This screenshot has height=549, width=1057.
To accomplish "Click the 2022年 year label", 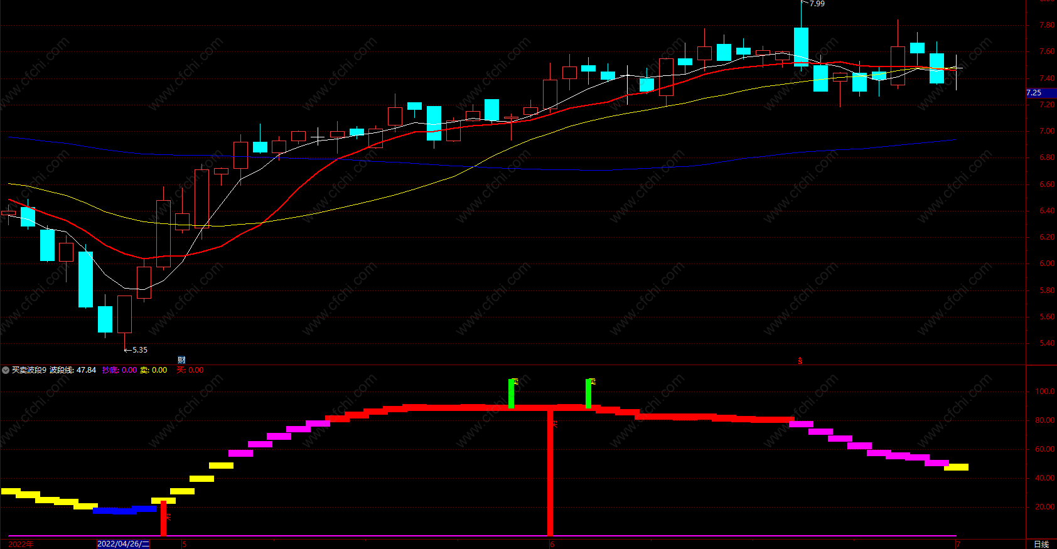I will [x=21, y=544].
